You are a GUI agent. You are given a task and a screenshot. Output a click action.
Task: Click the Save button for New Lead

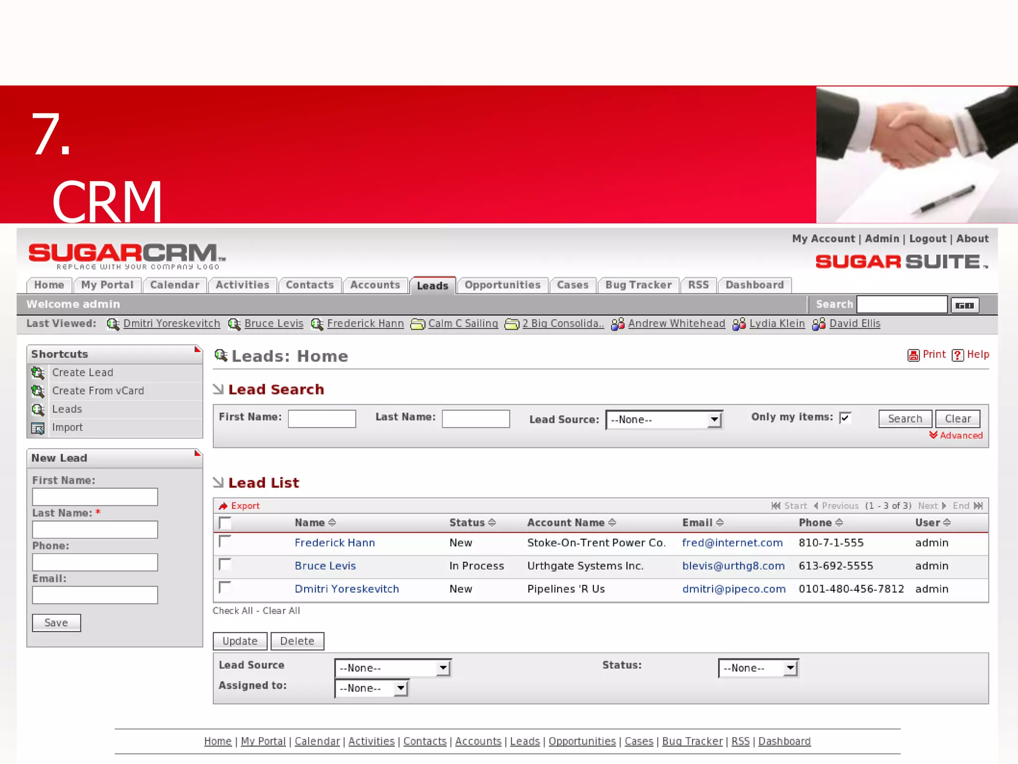pos(56,623)
